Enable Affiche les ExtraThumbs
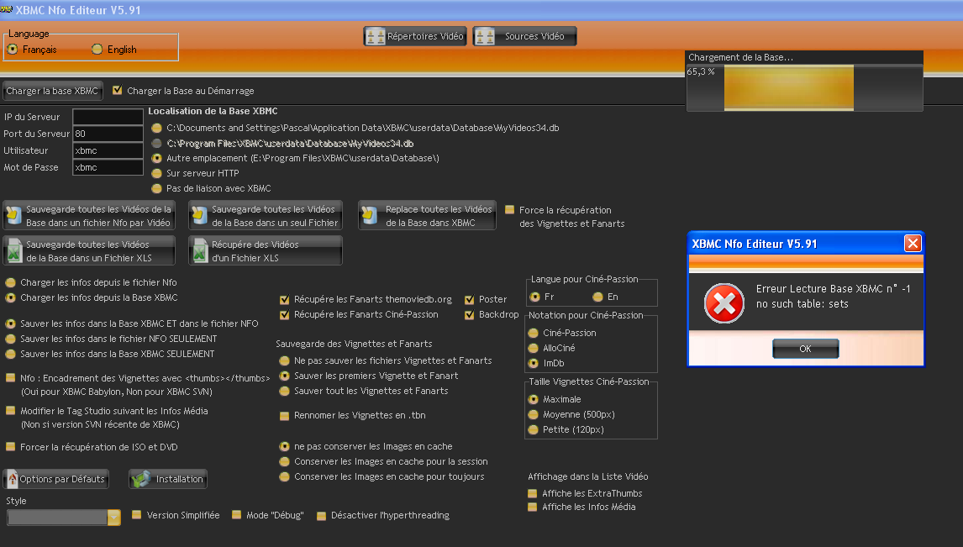Image resolution: width=963 pixels, height=547 pixels. click(533, 493)
